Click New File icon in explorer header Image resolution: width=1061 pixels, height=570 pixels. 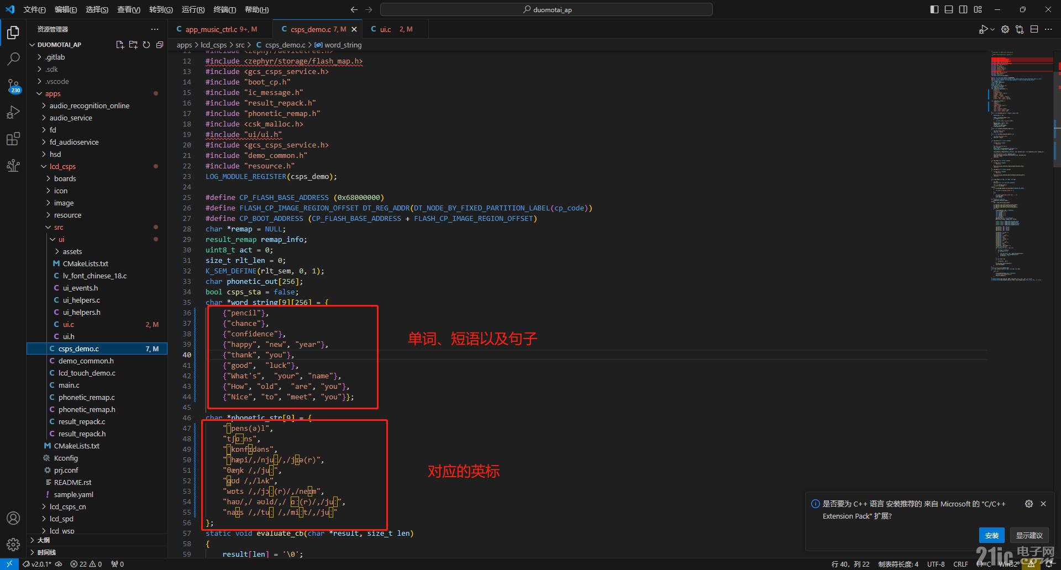pyautogui.click(x=120, y=45)
